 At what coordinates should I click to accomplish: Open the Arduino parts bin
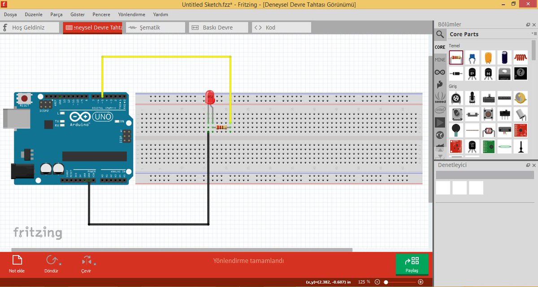440,72
